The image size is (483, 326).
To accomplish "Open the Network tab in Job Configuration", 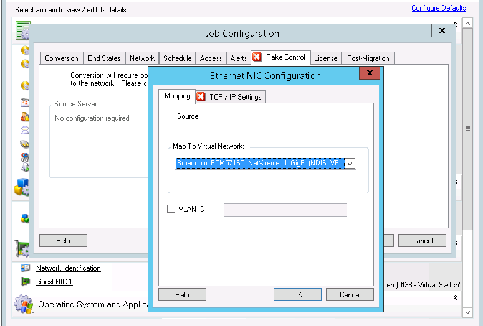I will (142, 58).
